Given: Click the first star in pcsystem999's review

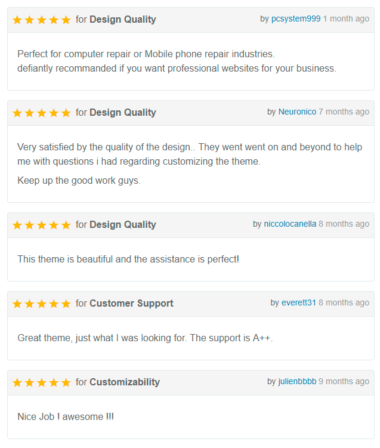Looking at the screenshot, I should pos(17,20).
